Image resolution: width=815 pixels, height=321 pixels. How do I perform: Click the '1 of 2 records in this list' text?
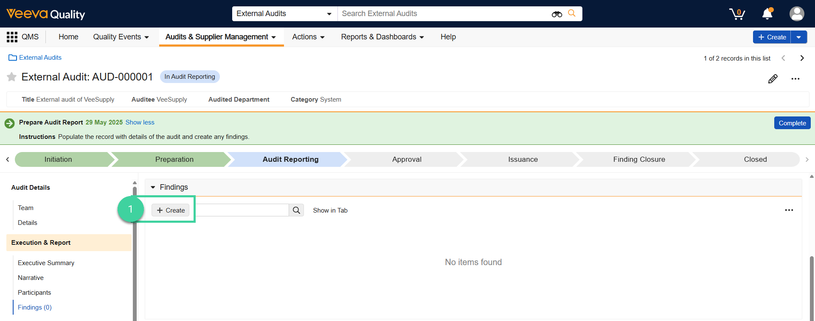pos(737,58)
